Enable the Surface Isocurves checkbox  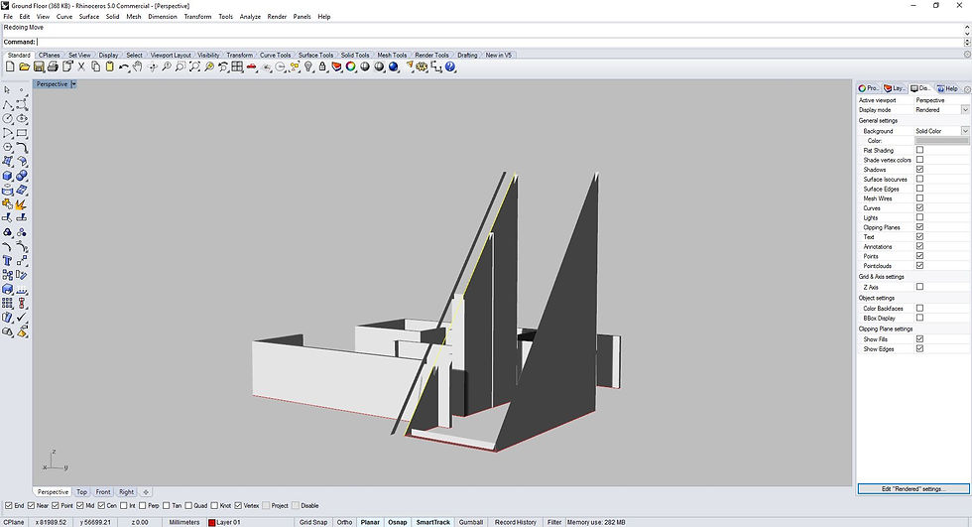pyautogui.click(x=920, y=180)
